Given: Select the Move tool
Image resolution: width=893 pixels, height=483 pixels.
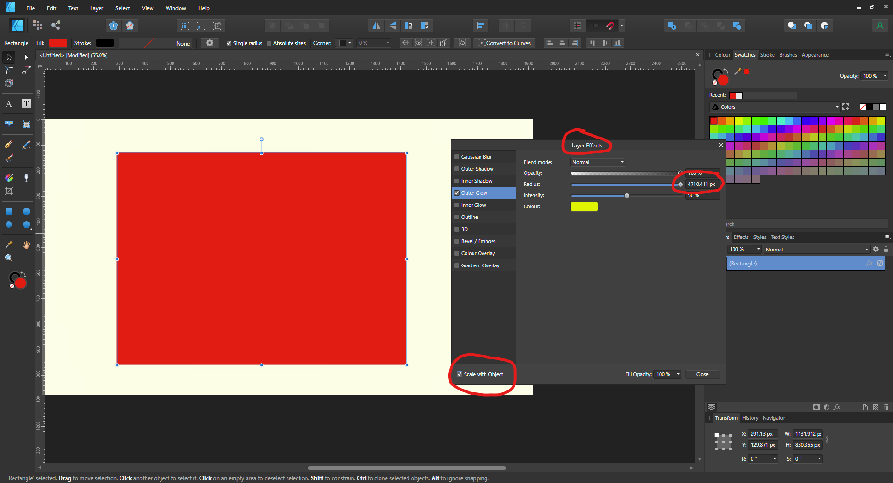Looking at the screenshot, I should click(x=9, y=58).
